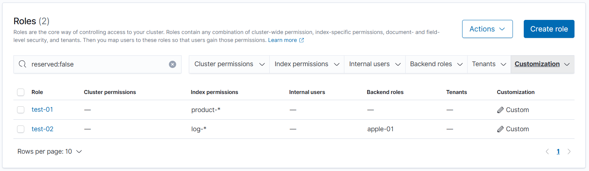Go to the next page arrow
This screenshot has width=589, height=171.
(x=569, y=151)
